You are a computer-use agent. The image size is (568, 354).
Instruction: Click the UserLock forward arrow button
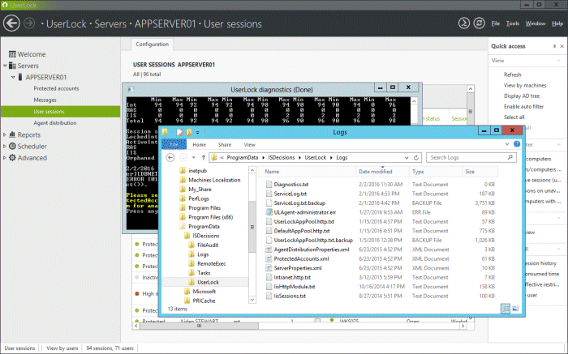click(x=29, y=23)
